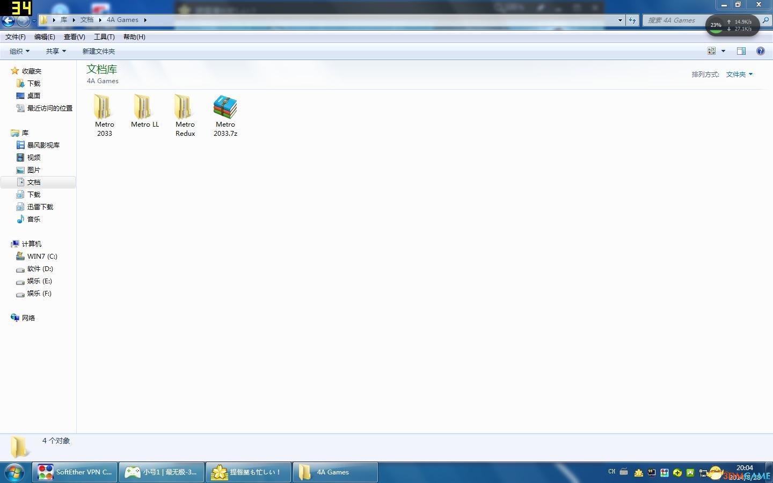
Task: Click the green gamepad tray icon
Action: coord(690,473)
